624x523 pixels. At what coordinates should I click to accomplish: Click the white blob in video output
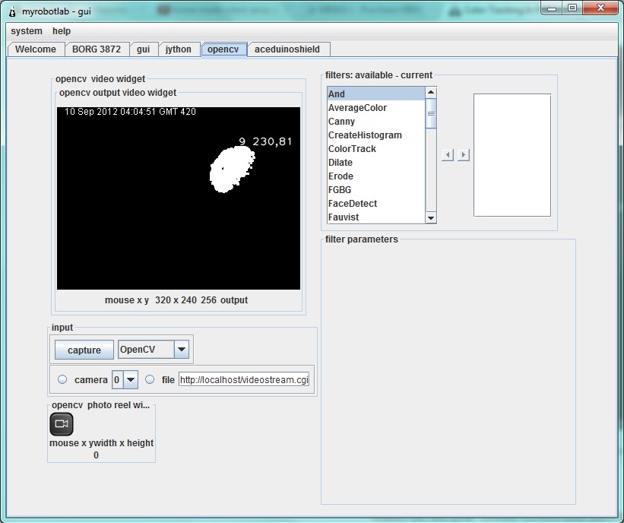pos(231,170)
